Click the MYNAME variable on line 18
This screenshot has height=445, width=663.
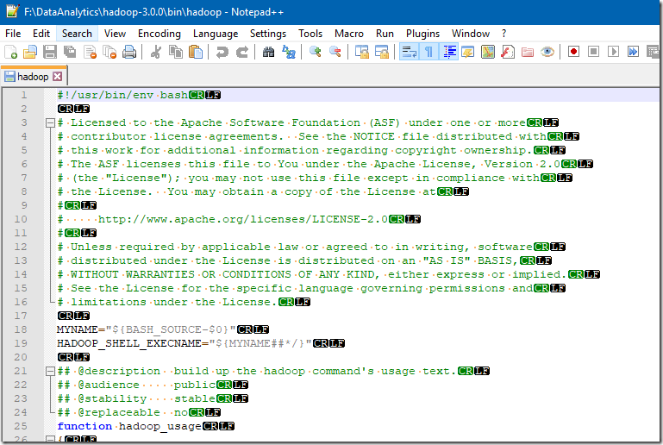point(78,329)
